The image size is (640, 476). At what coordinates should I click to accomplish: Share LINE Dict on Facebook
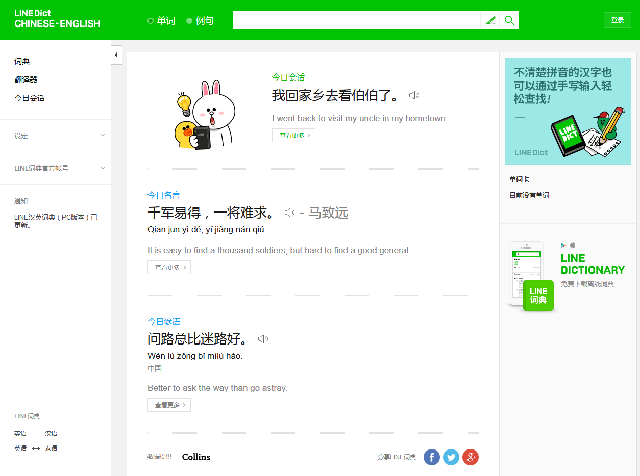(x=432, y=457)
